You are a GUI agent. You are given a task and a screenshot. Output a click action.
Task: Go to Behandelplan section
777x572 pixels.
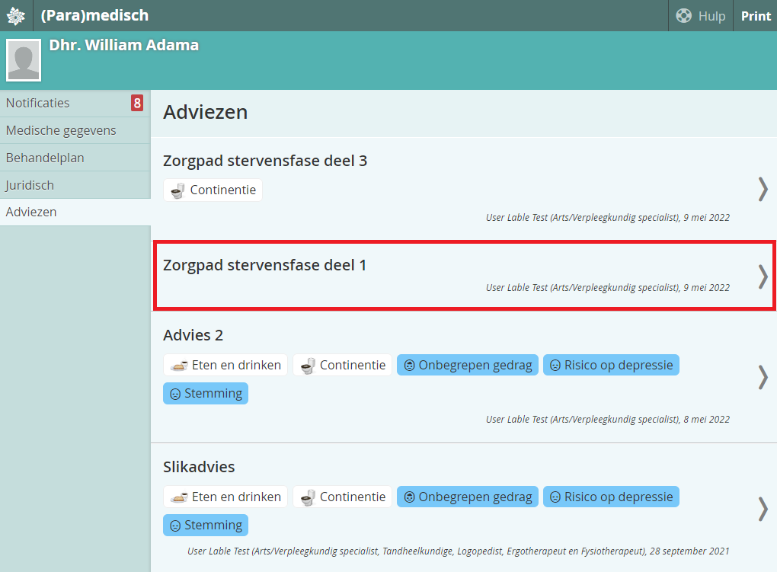[x=45, y=158]
